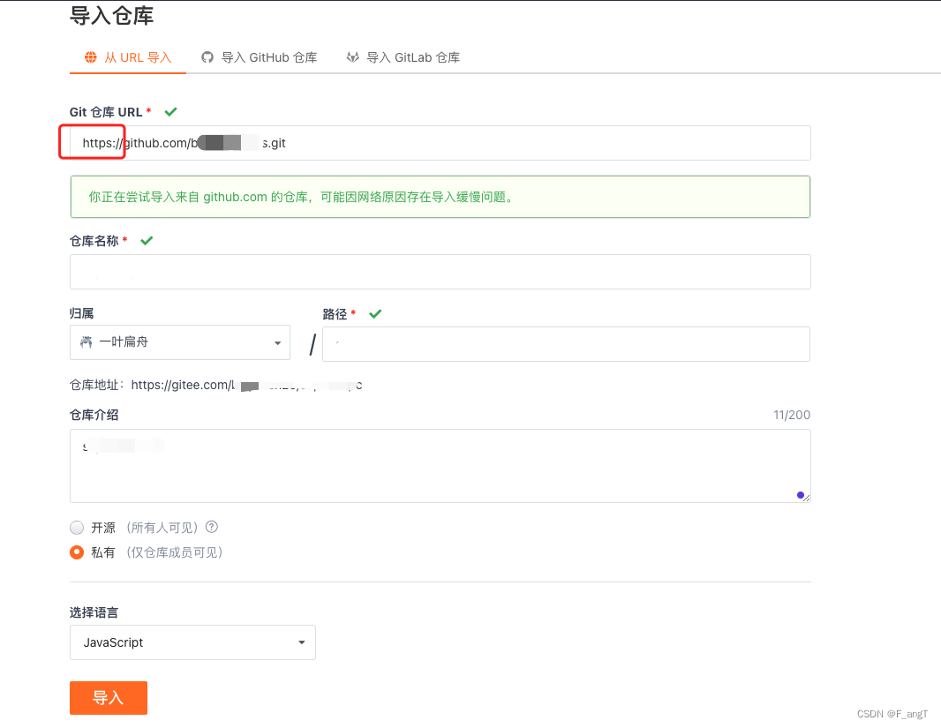This screenshot has height=728, width=941.
Task: Switch to the 从 URL 导入 tab
Action: point(128,57)
